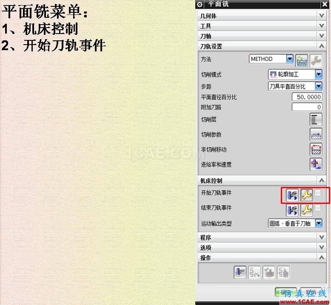Viewport: 331px width, 305px height.
Task: Click the 非切削移动 label
Action: click(x=214, y=150)
